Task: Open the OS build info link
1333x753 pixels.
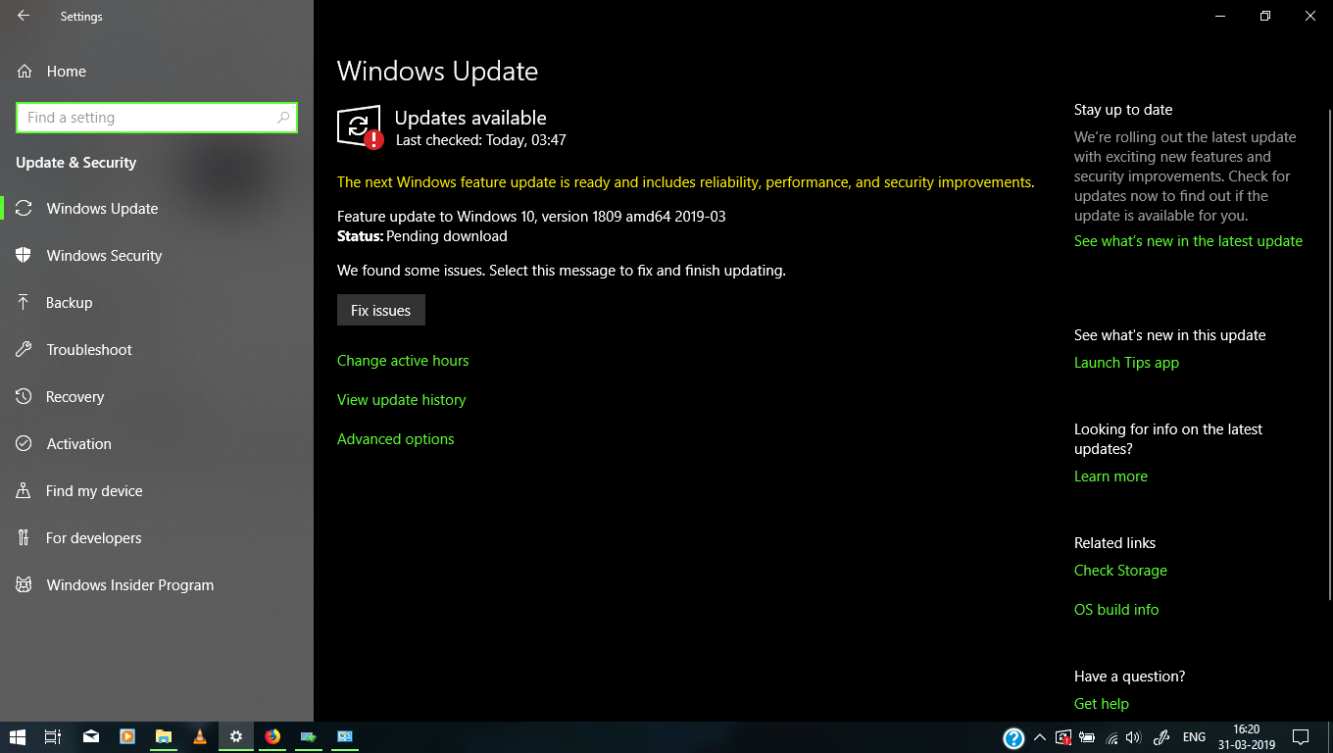Action: point(1116,610)
